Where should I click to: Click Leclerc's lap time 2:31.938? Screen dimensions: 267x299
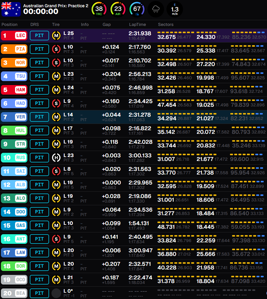tap(140, 33)
